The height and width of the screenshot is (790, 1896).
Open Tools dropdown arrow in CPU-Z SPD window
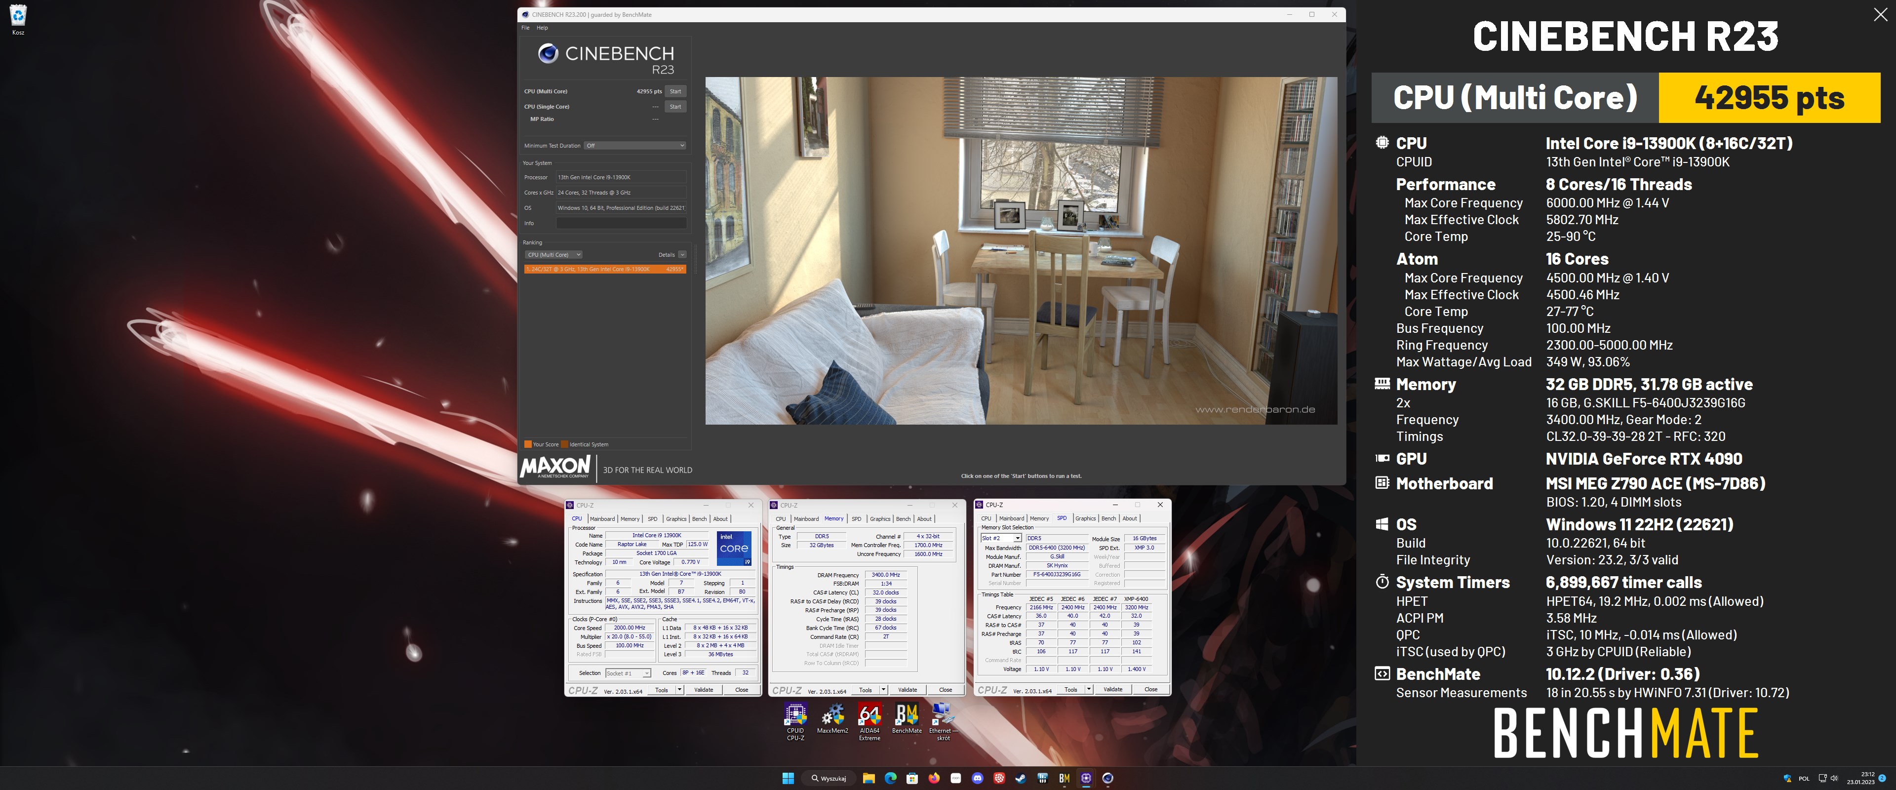(1089, 689)
